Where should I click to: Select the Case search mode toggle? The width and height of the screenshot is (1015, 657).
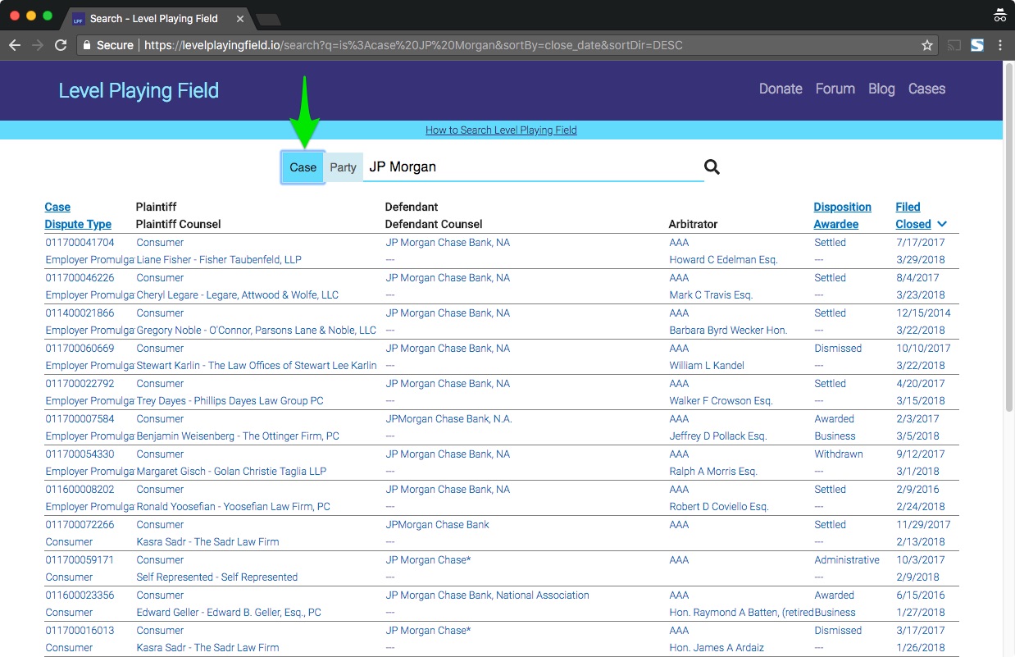(303, 167)
